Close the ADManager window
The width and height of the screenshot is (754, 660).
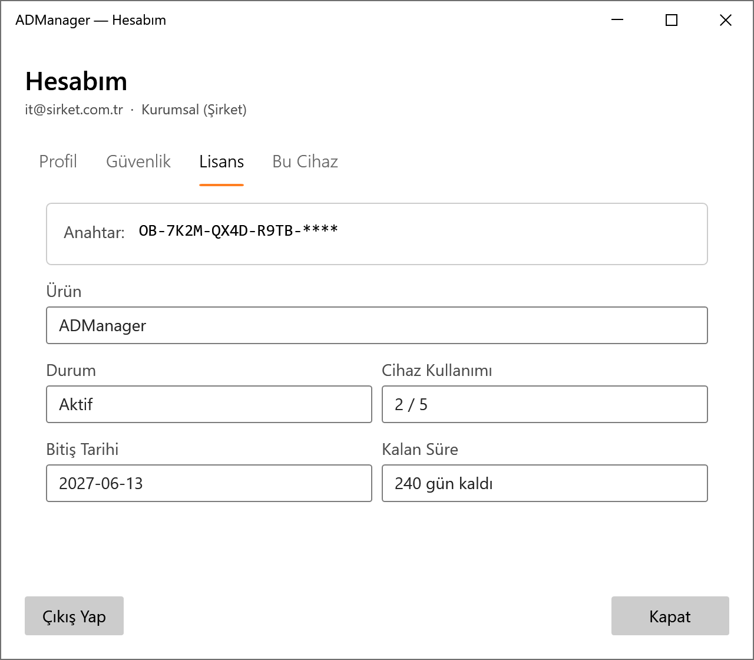coord(726,20)
